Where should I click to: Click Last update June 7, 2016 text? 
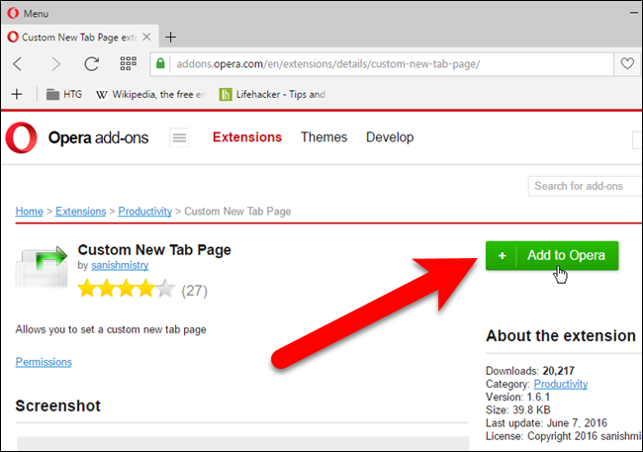(546, 423)
